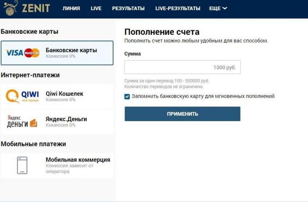Click the mobile phone icon

[22, 165]
